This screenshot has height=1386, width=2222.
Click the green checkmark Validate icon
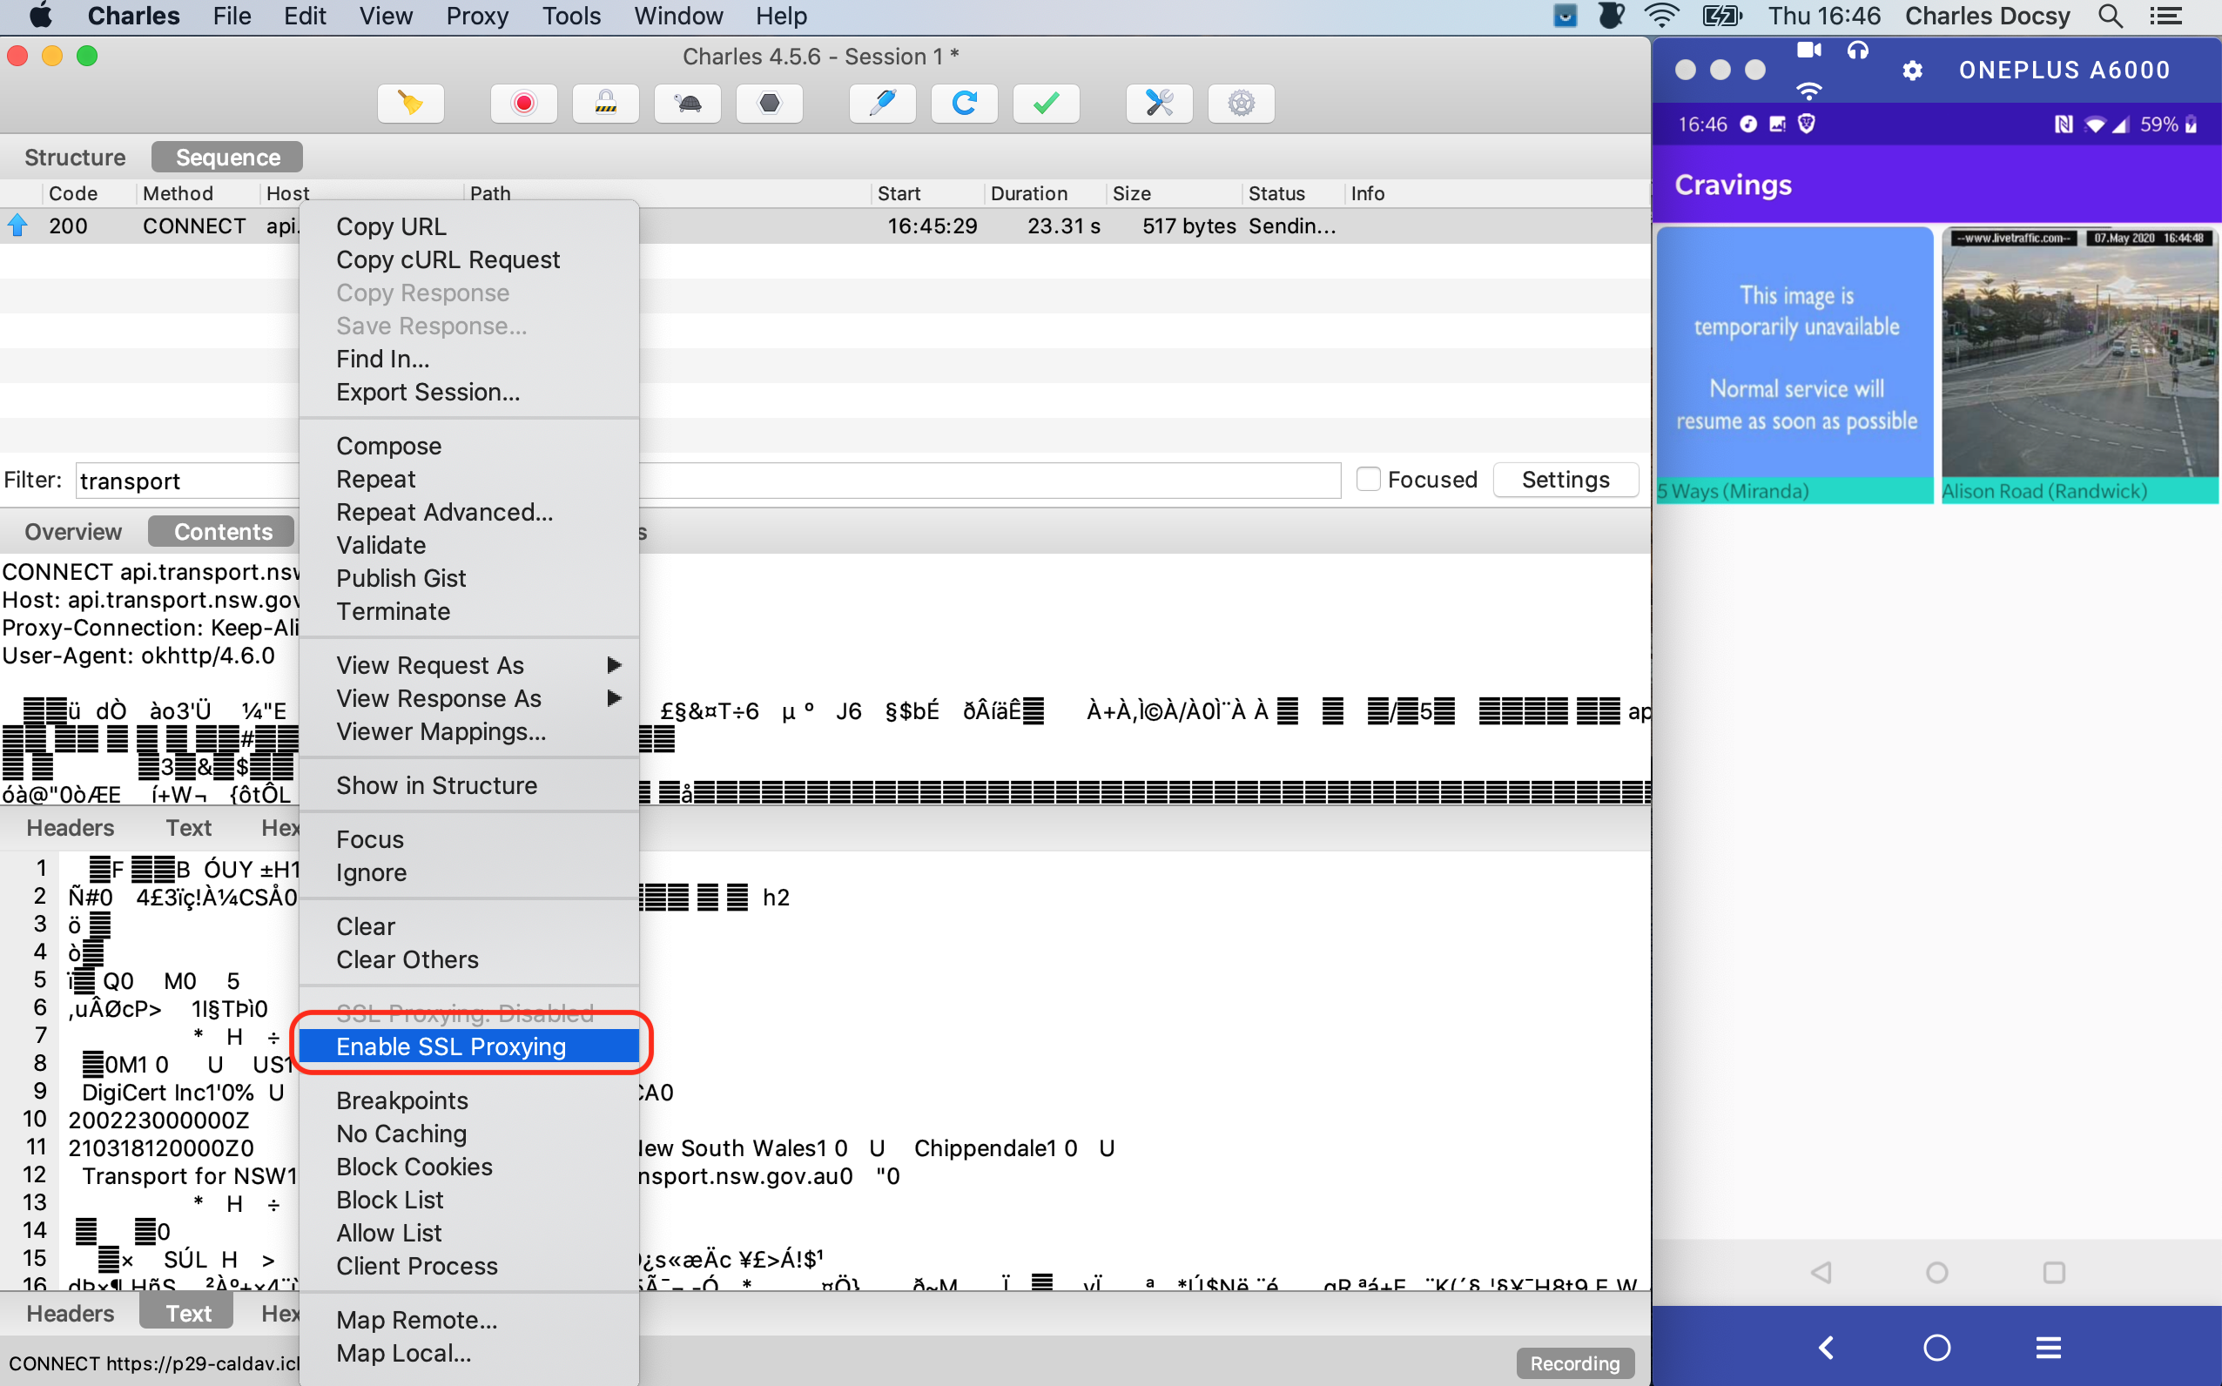1045,103
